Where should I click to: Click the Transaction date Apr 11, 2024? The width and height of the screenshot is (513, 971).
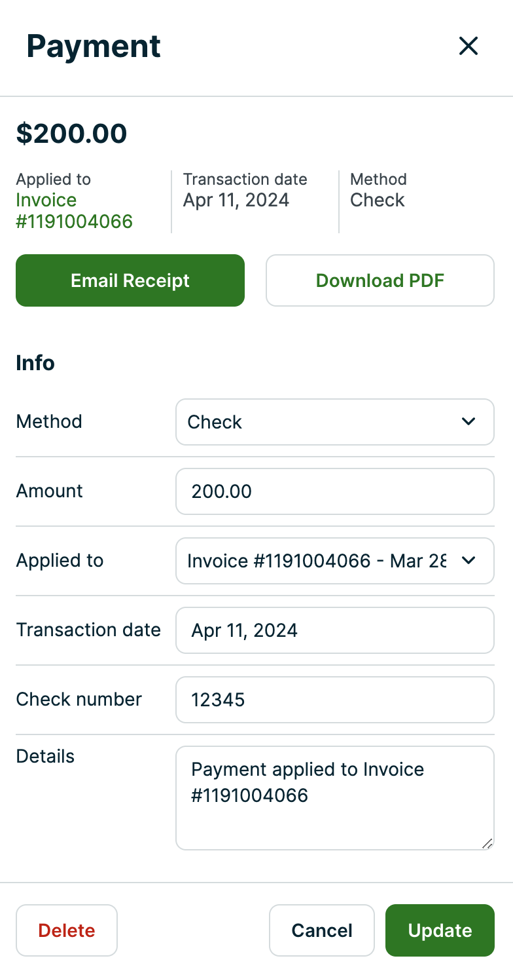tap(234, 200)
